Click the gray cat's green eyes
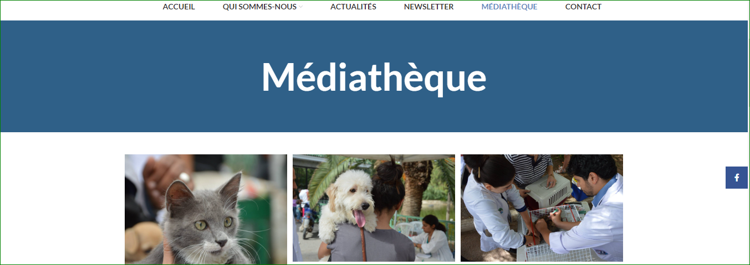This screenshot has width=750, height=265. (214, 224)
